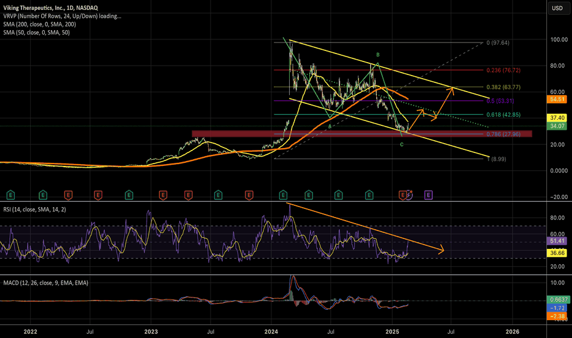Select the SMA 50 indicator legend
Screen dimensions: 572x338
pyautogui.click(x=36, y=33)
